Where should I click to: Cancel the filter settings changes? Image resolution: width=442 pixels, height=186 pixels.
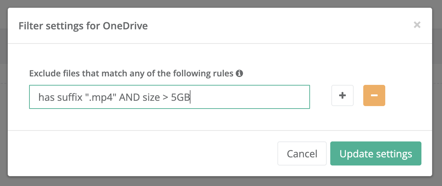pos(302,154)
